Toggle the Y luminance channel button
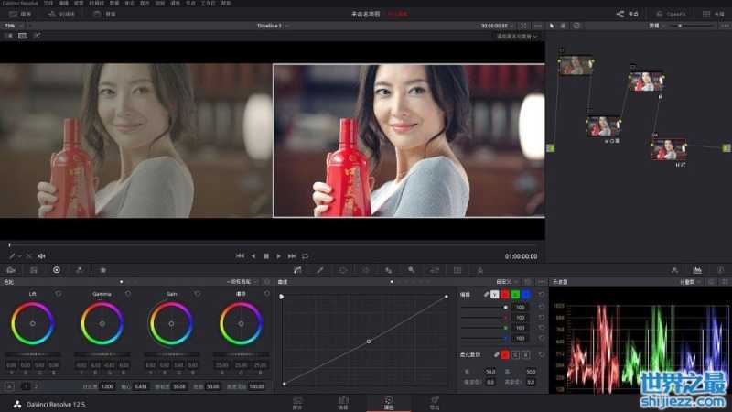 (x=495, y=294)
